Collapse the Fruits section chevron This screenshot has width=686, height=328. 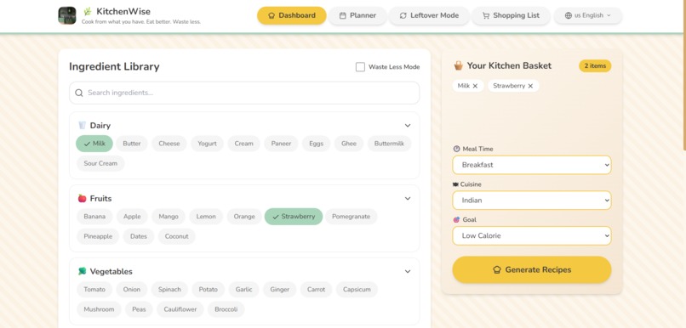tap(408, 198)
